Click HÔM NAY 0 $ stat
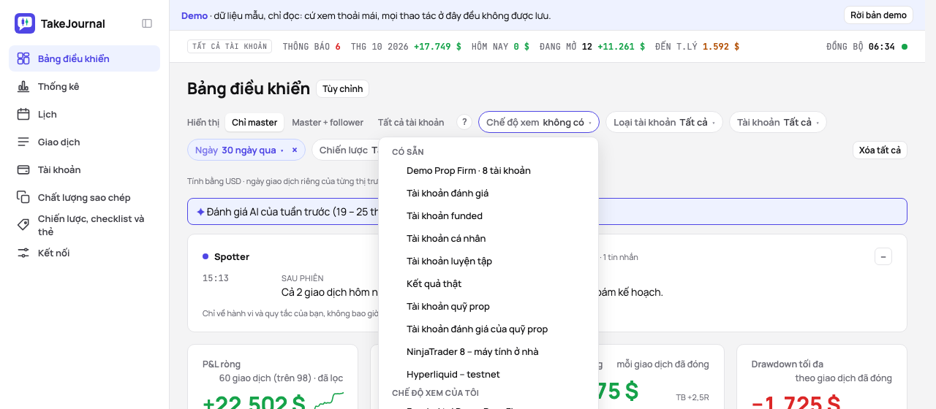Image resolution: width=936 pixels, height=409 pixels. coord(500,47)
